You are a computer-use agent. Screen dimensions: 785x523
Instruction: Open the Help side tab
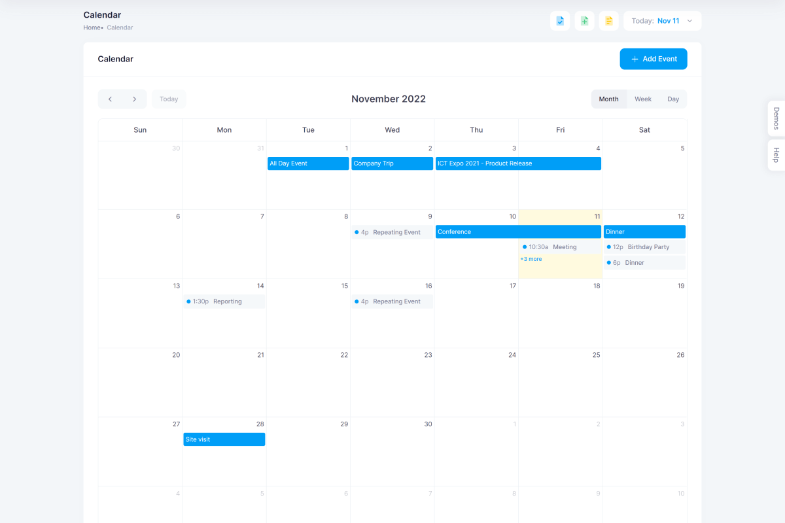(776, 155)
